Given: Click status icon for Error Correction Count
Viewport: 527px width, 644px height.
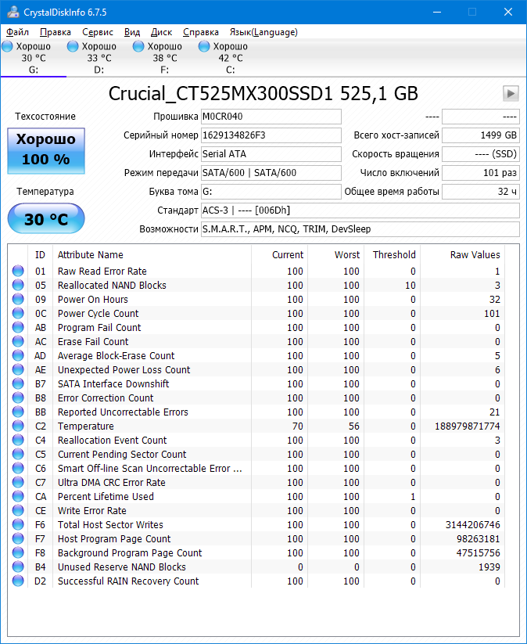Looking at the screenshot, I should [18, 398].
